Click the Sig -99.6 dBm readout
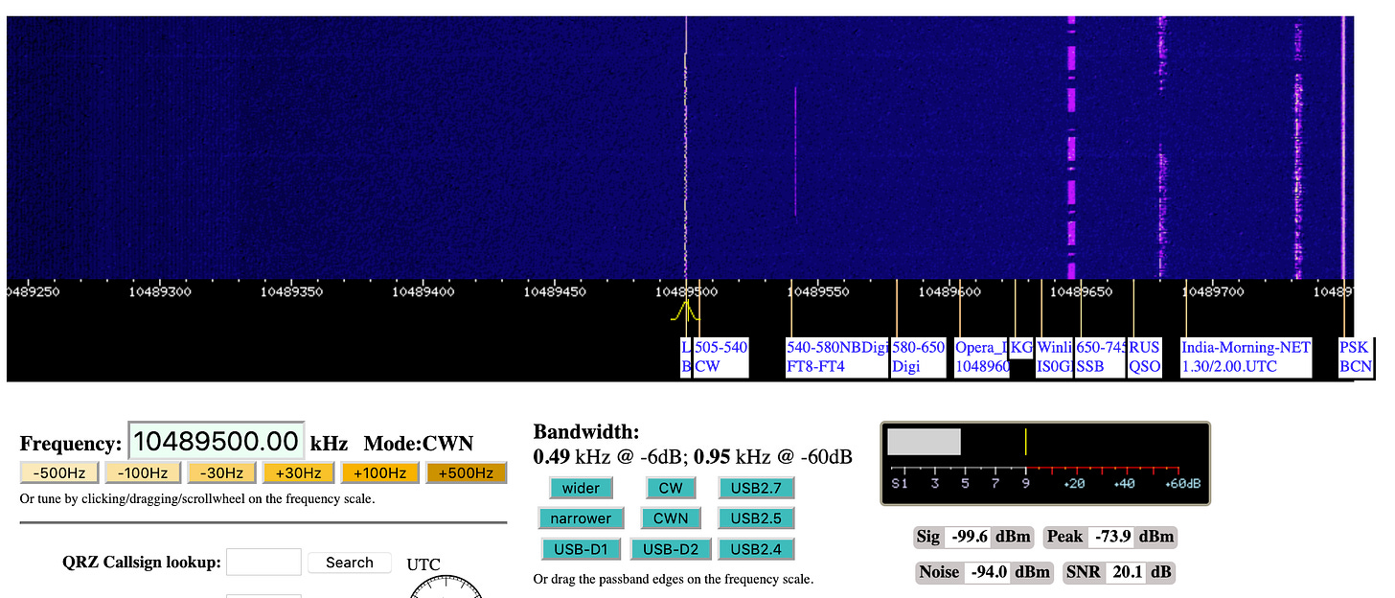The image size is (1395, 598). [x=974, y=537]
